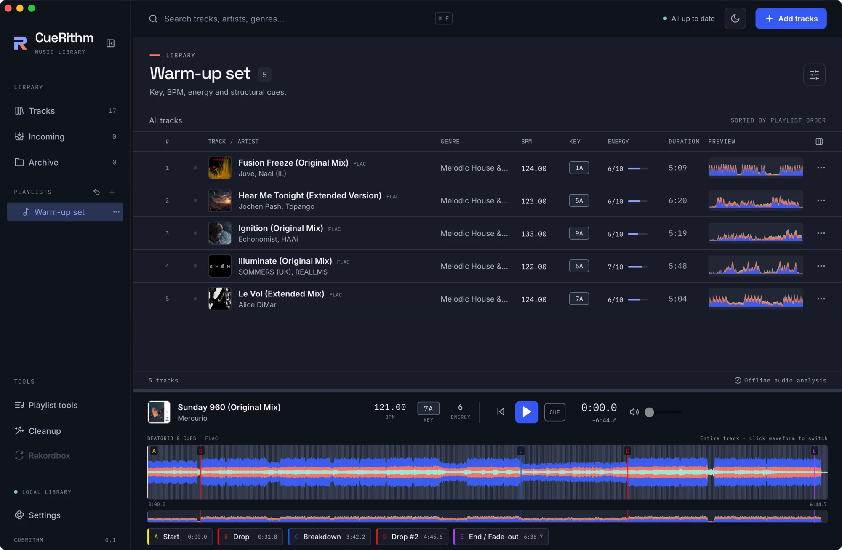Open Settings from the sidebar
The height and width of the screenshot is (550, 842).
tap(65, 515)
